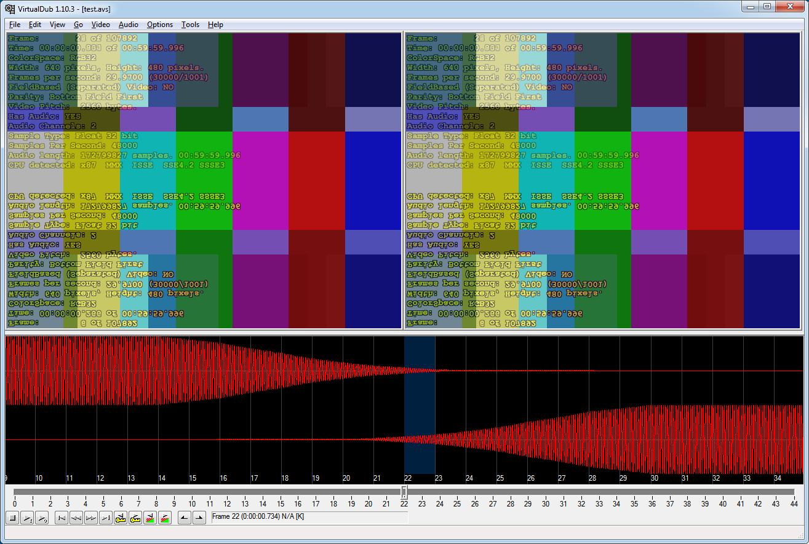Viewport: 809px width, 544px height.
Task: Open the Audio menu
Action: click(128, 25)
